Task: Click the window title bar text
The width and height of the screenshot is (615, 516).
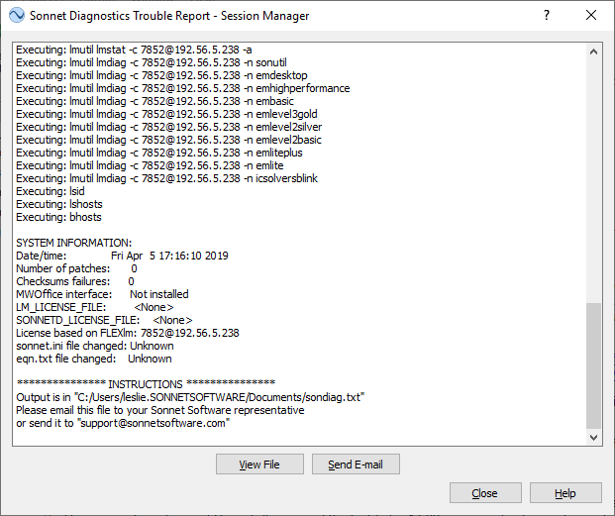Action: pos(169,16)
